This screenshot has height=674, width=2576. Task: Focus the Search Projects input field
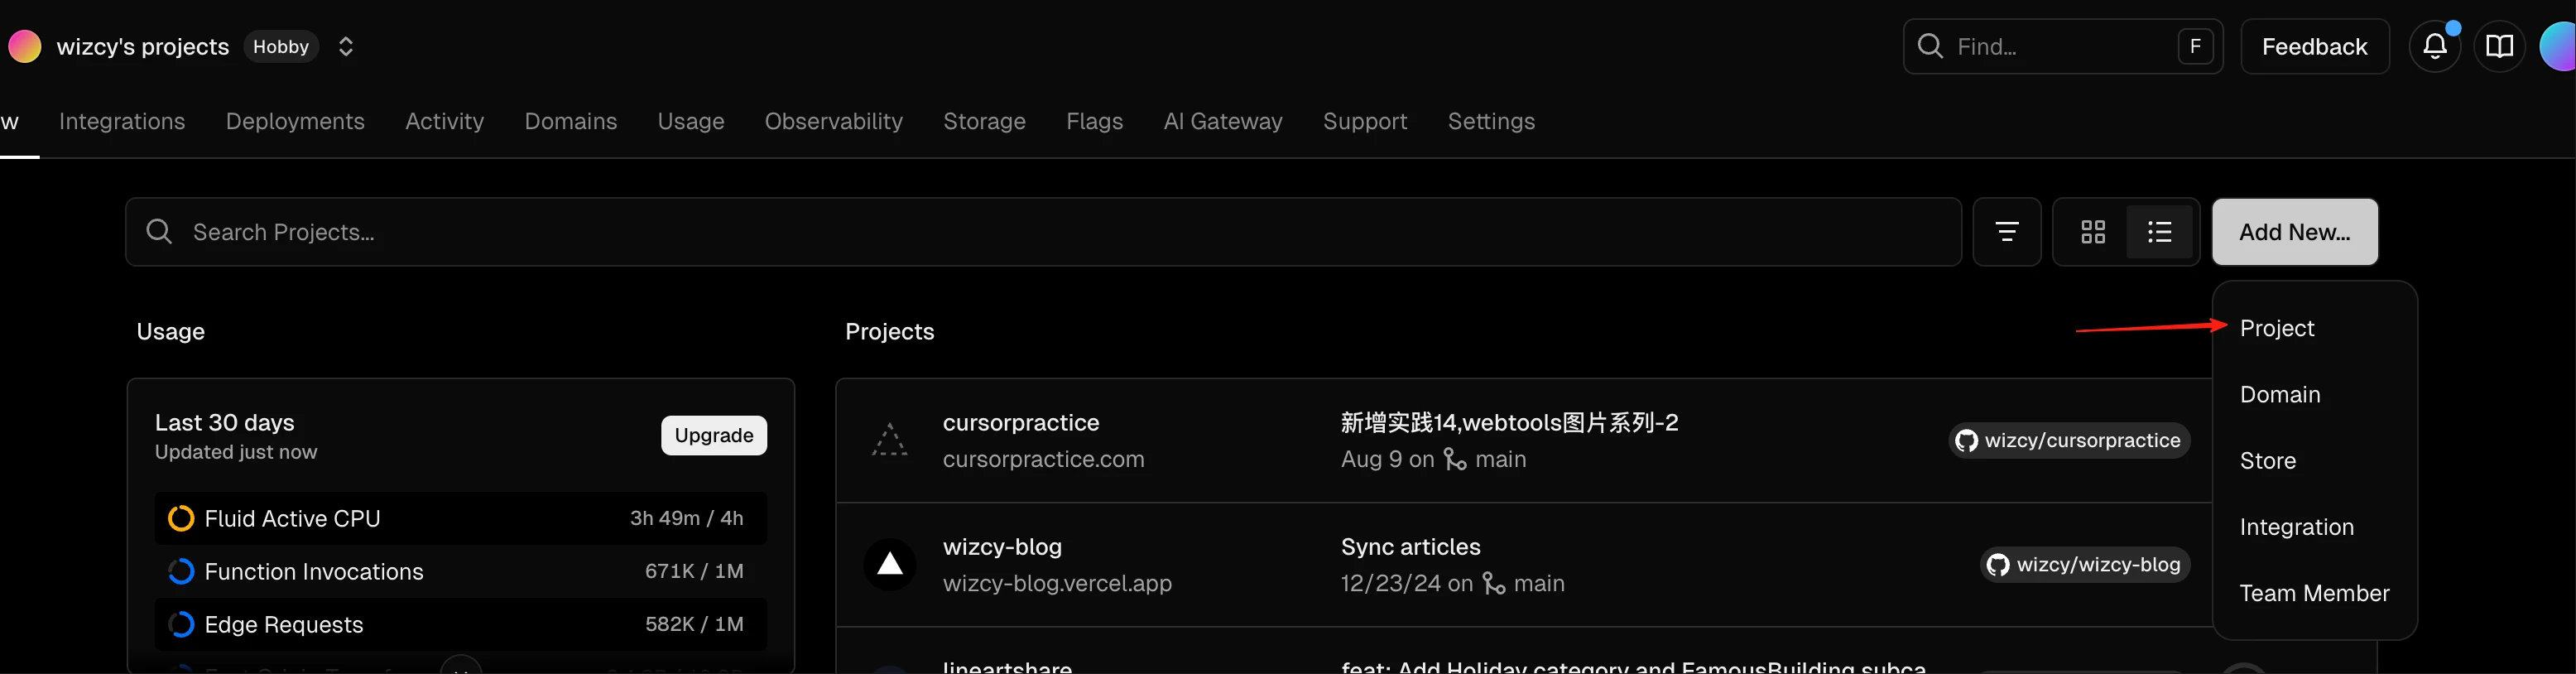coord(1043,232)
